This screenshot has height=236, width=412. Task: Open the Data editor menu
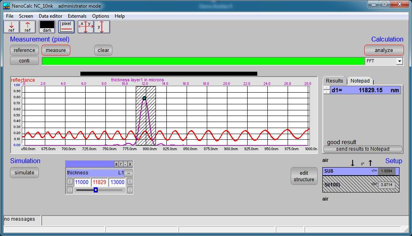50,16
